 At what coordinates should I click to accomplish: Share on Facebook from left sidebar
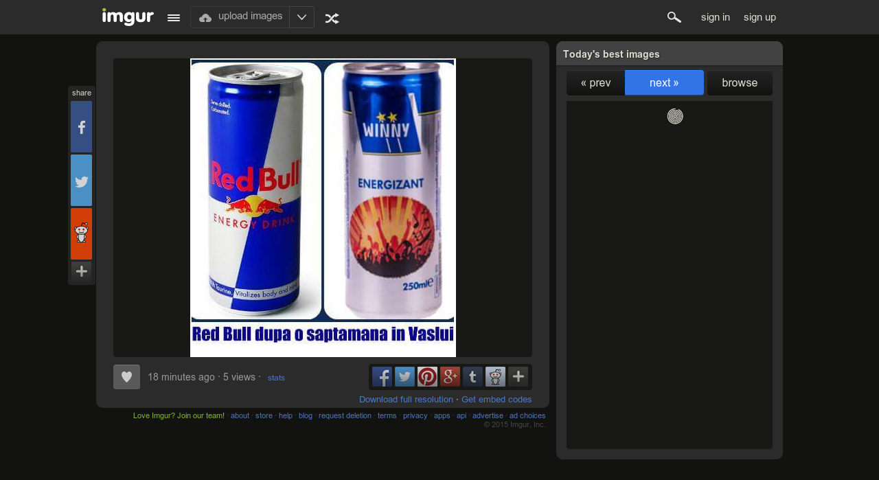pyautogui.click(x=81, y=127)
